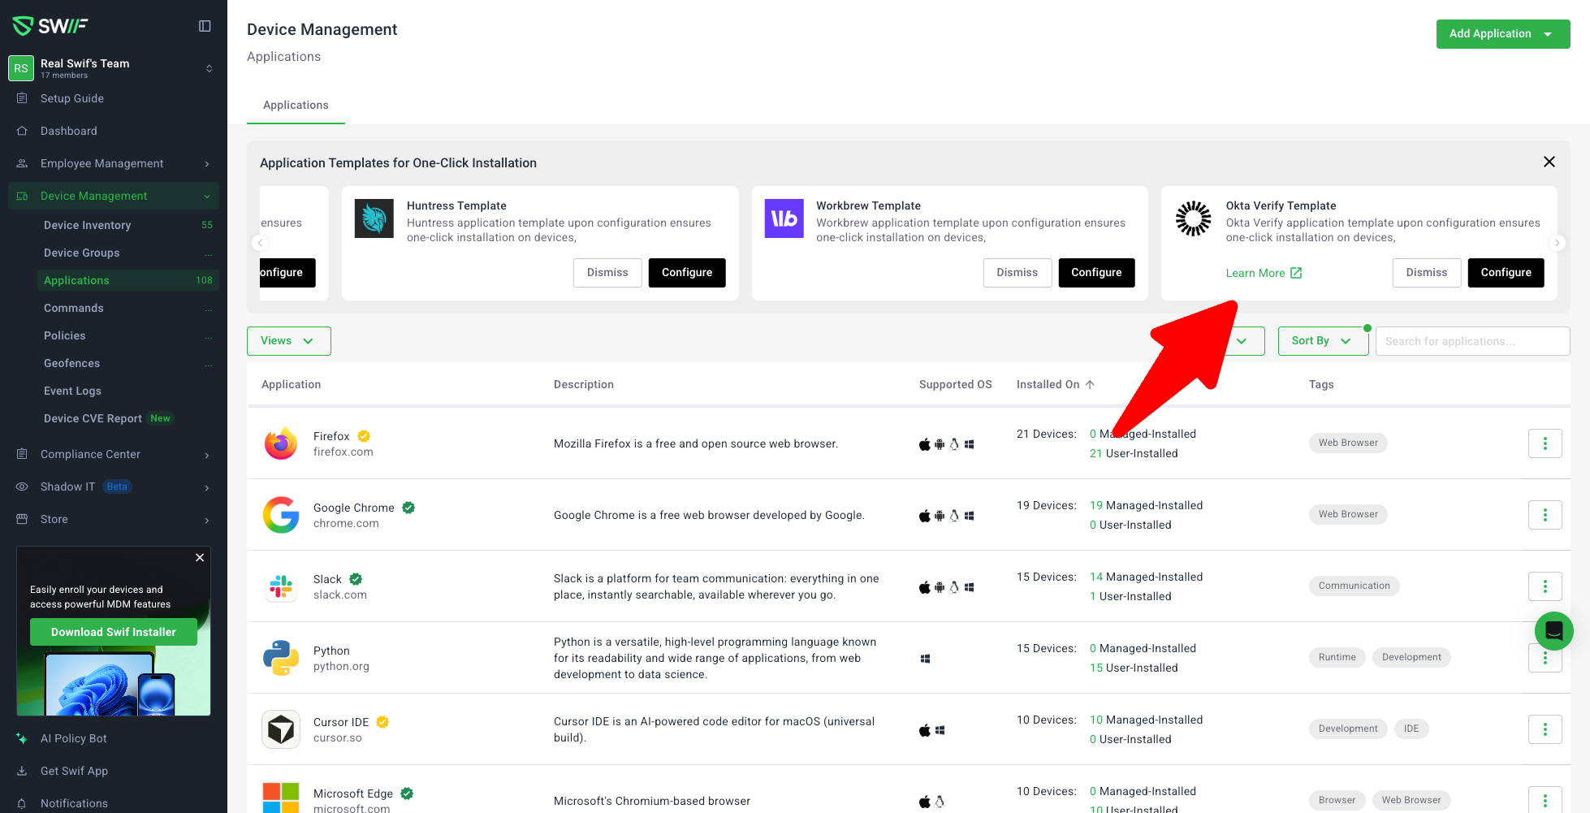Image resolution: width=1590 pixels, height=813 pixels.
Task: Expand the Employee Management menu
Action: pyautogui.click(x=114, y=163)
